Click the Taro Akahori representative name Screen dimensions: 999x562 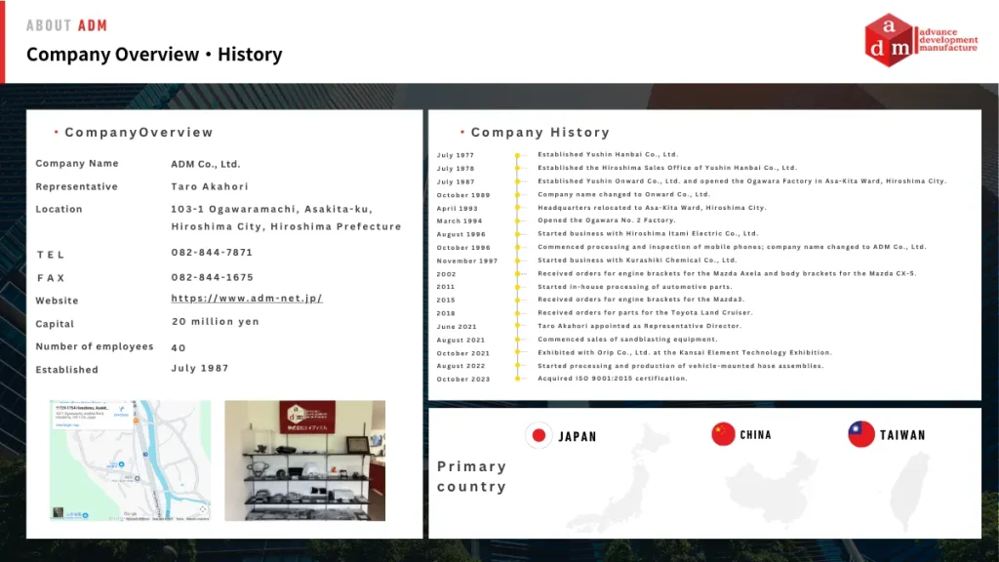[210, 186]
